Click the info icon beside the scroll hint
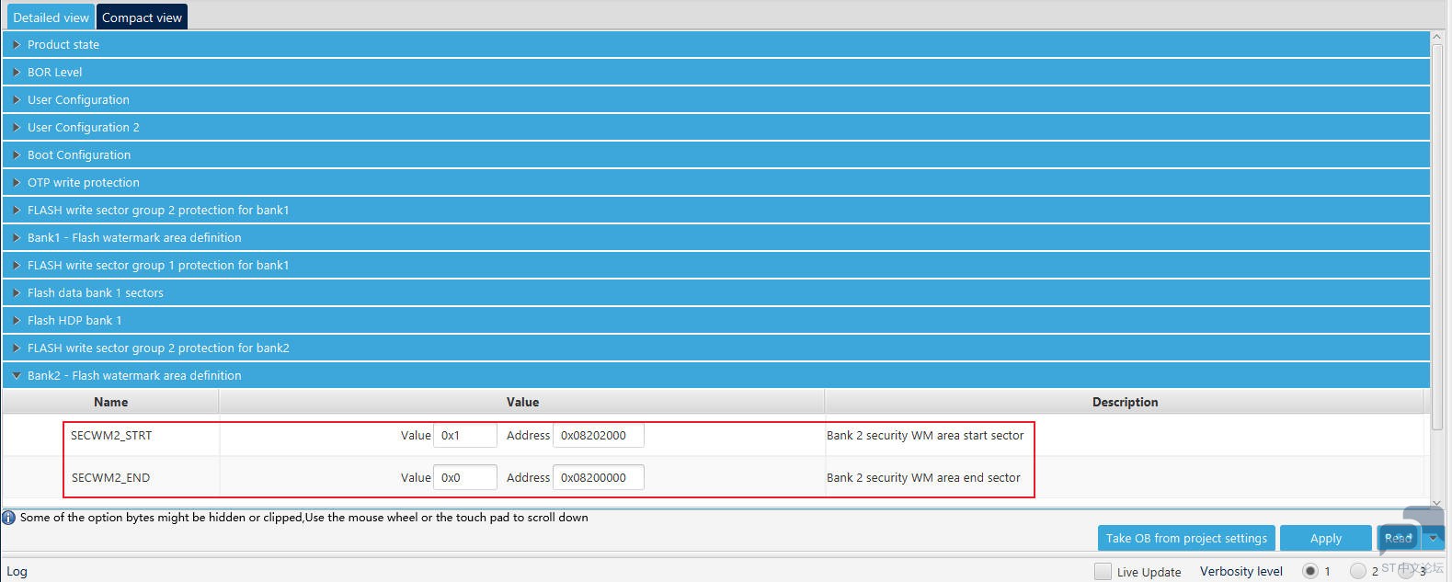 point(8,518)
